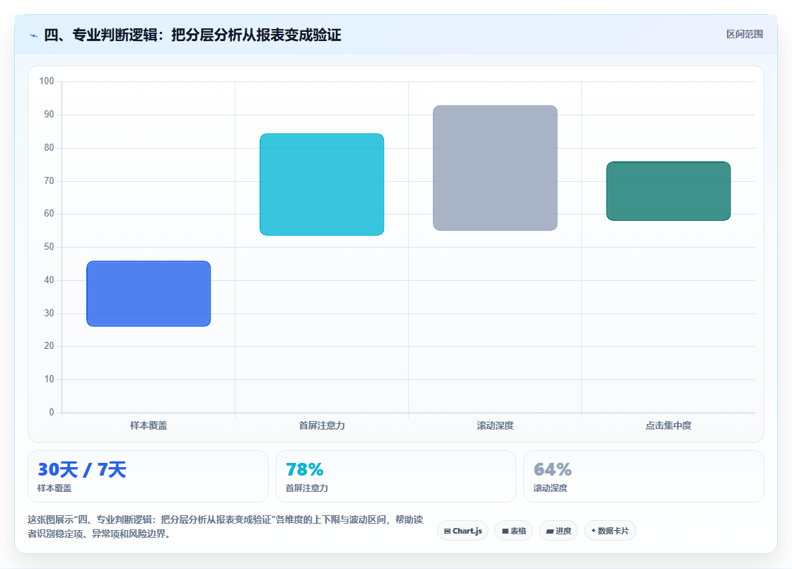Viewport: 792px width, 569px height.
Task: Open the 64% 滚动深度 stat card
Action: 643,476
